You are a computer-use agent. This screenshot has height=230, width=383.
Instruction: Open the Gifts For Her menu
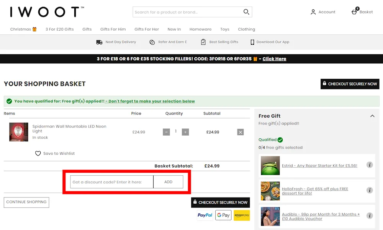pos(147,29)
